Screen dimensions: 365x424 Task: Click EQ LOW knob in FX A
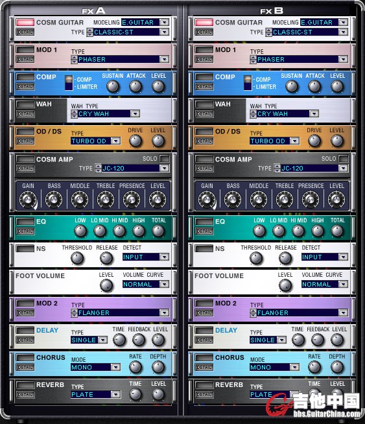[80, 231]
